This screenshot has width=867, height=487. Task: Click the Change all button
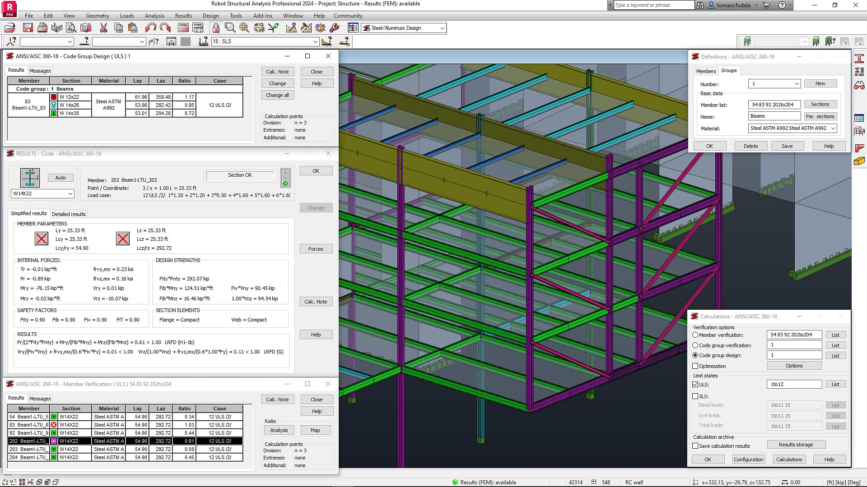tap(277, 95)
